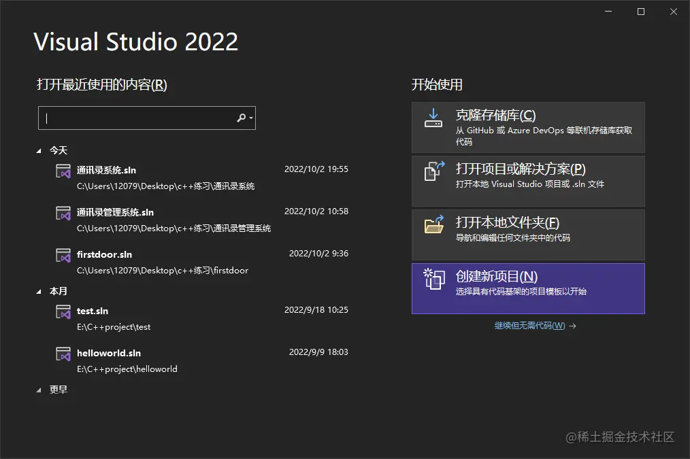690x459 pixels.
Task: Click the 更早 group label
Action: click(x=58, y=390)
